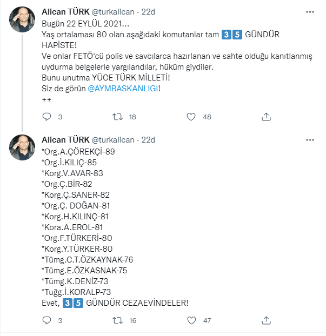Image resolution: width=326 pixels, height=336 pixels.
Task: Open the @AYMBASKANLIGI mention link
Action: point(123,89)
